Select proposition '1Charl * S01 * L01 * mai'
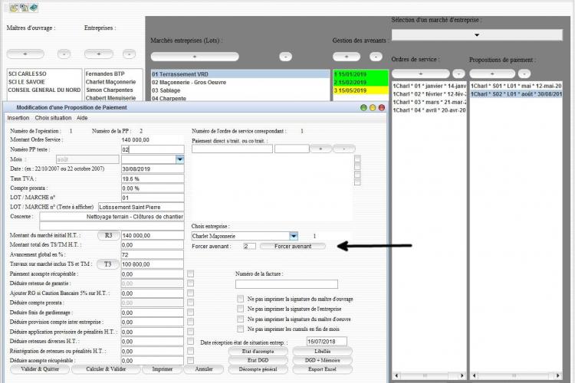 pos(516,86)
